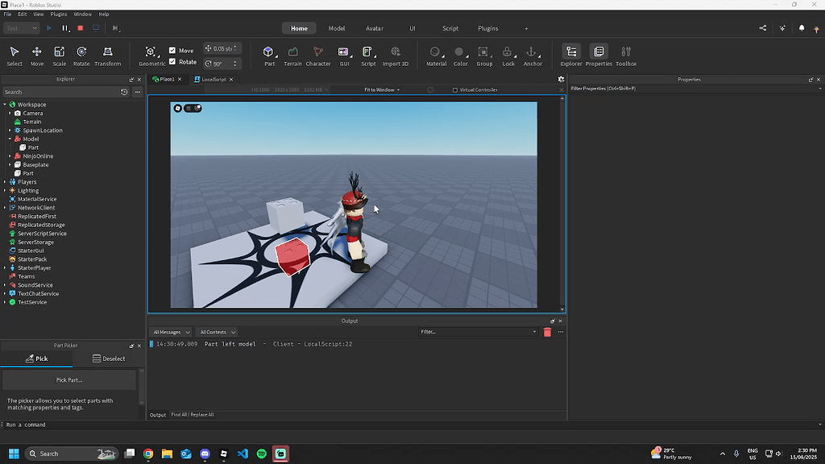Click the Pick Part button in Part Picker
This screenshot has width=825, height=464.
[x=70, y=380]
